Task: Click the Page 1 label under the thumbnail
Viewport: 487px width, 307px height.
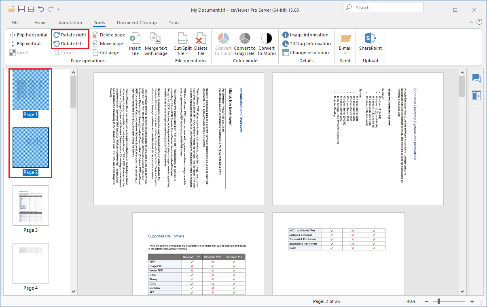Action: coord(30,114)
